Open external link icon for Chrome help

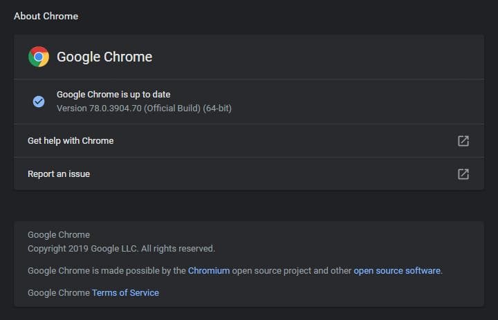[x=463, y=141]
